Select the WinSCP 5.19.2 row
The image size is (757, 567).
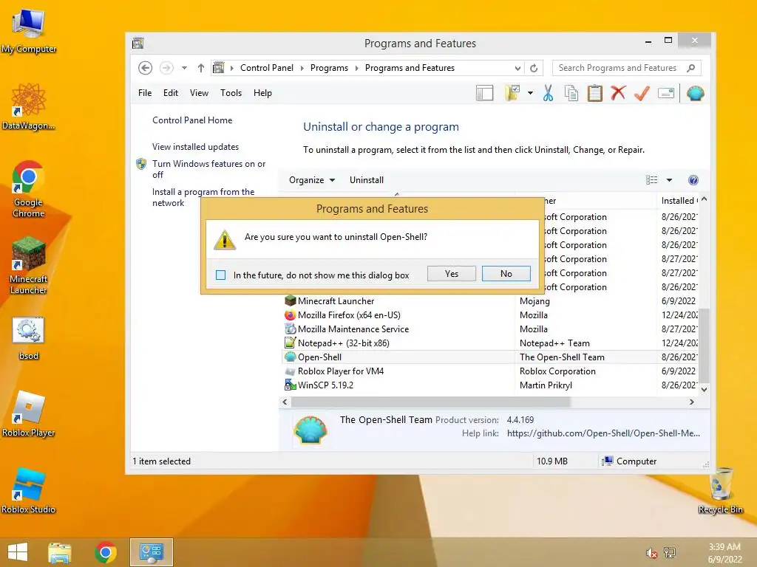click(x=490, y=385)
